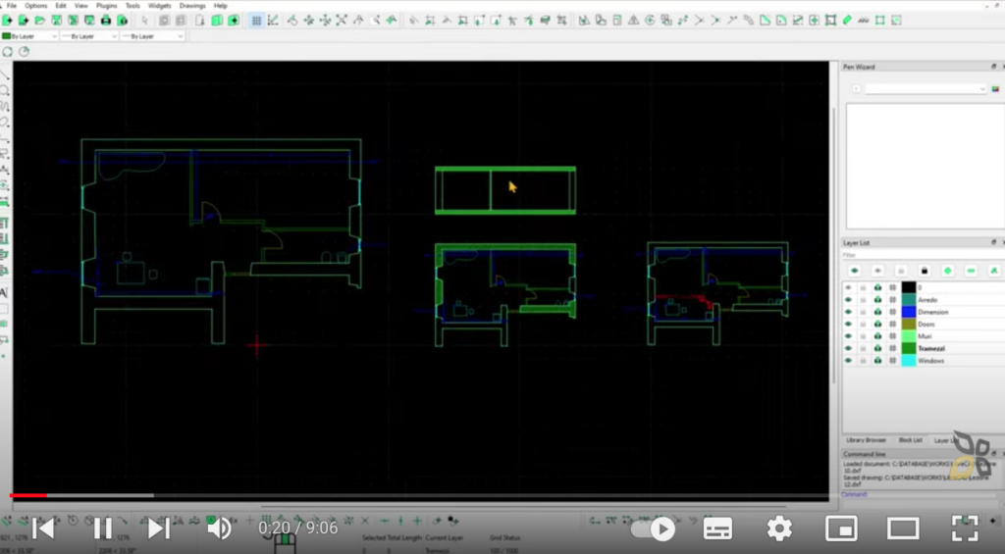The image size is (1005, 554).
Task: Click the bevel corner icon in toolbar
Action: (765, 21)
